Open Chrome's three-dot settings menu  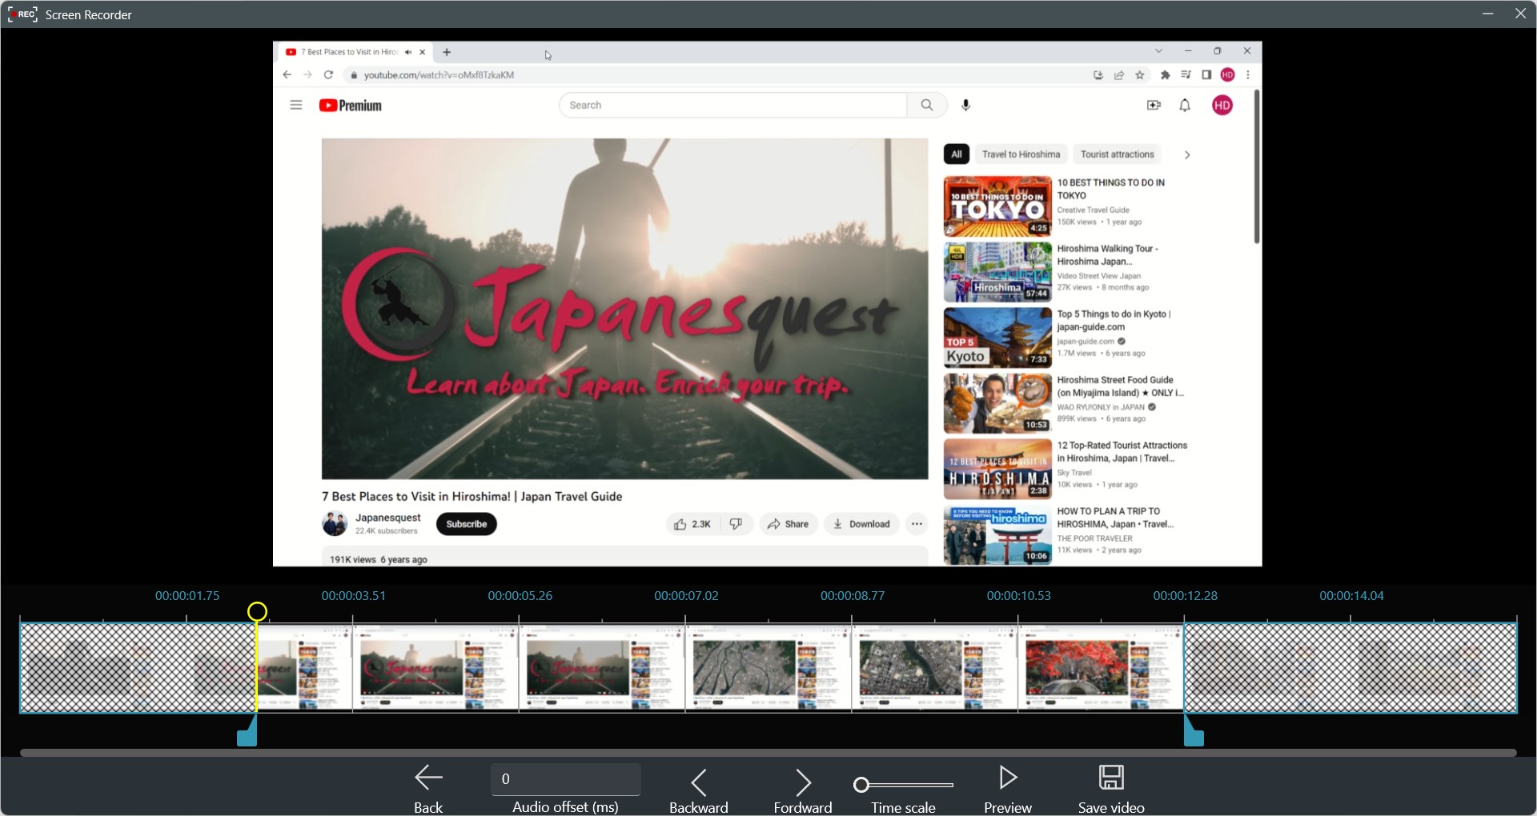click(1247, 74)
